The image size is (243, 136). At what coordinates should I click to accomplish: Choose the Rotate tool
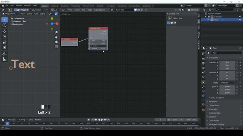(x=5, y=37)
